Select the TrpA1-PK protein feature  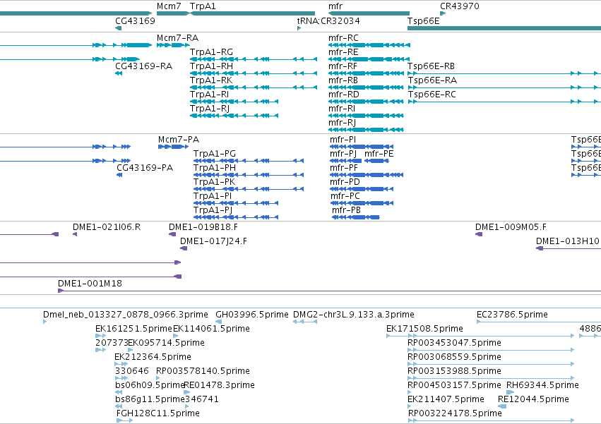(249, 189)
